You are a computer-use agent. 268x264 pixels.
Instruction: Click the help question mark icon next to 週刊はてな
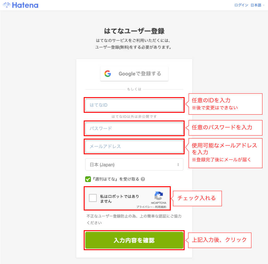pos(143,179)
